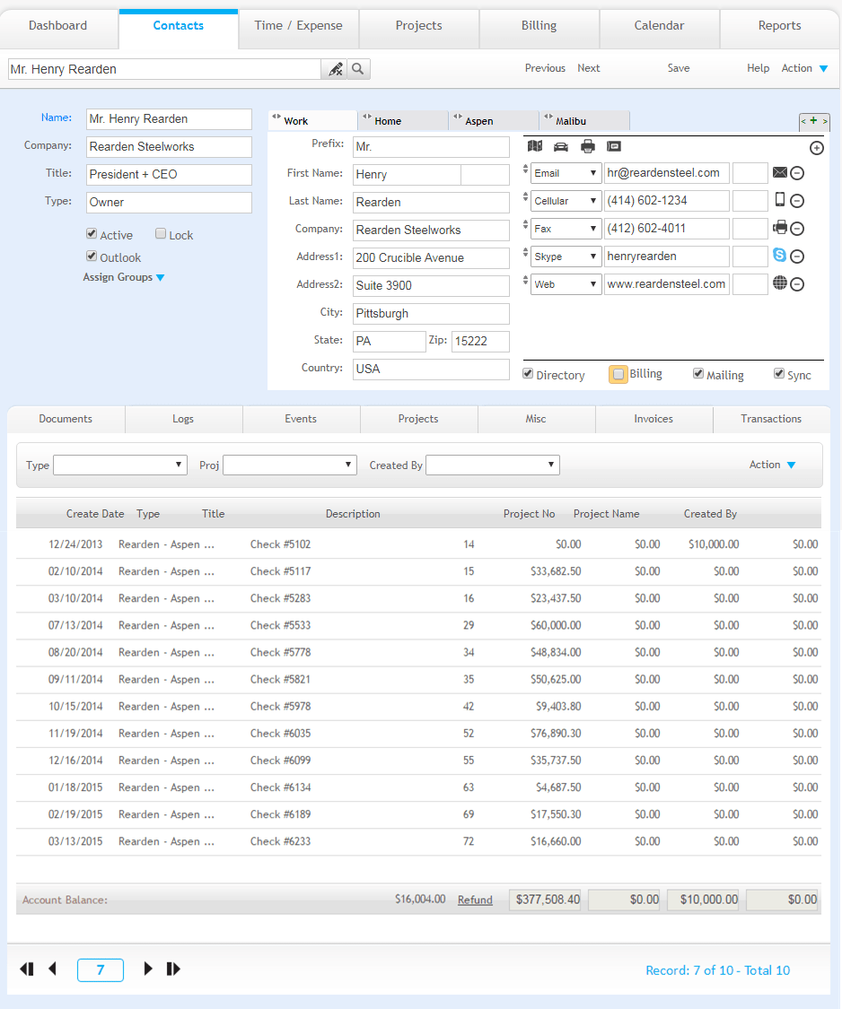Viewport: 842px width, 1009px height.
Task: Click the Help link
Action: (x=759, y=68)
